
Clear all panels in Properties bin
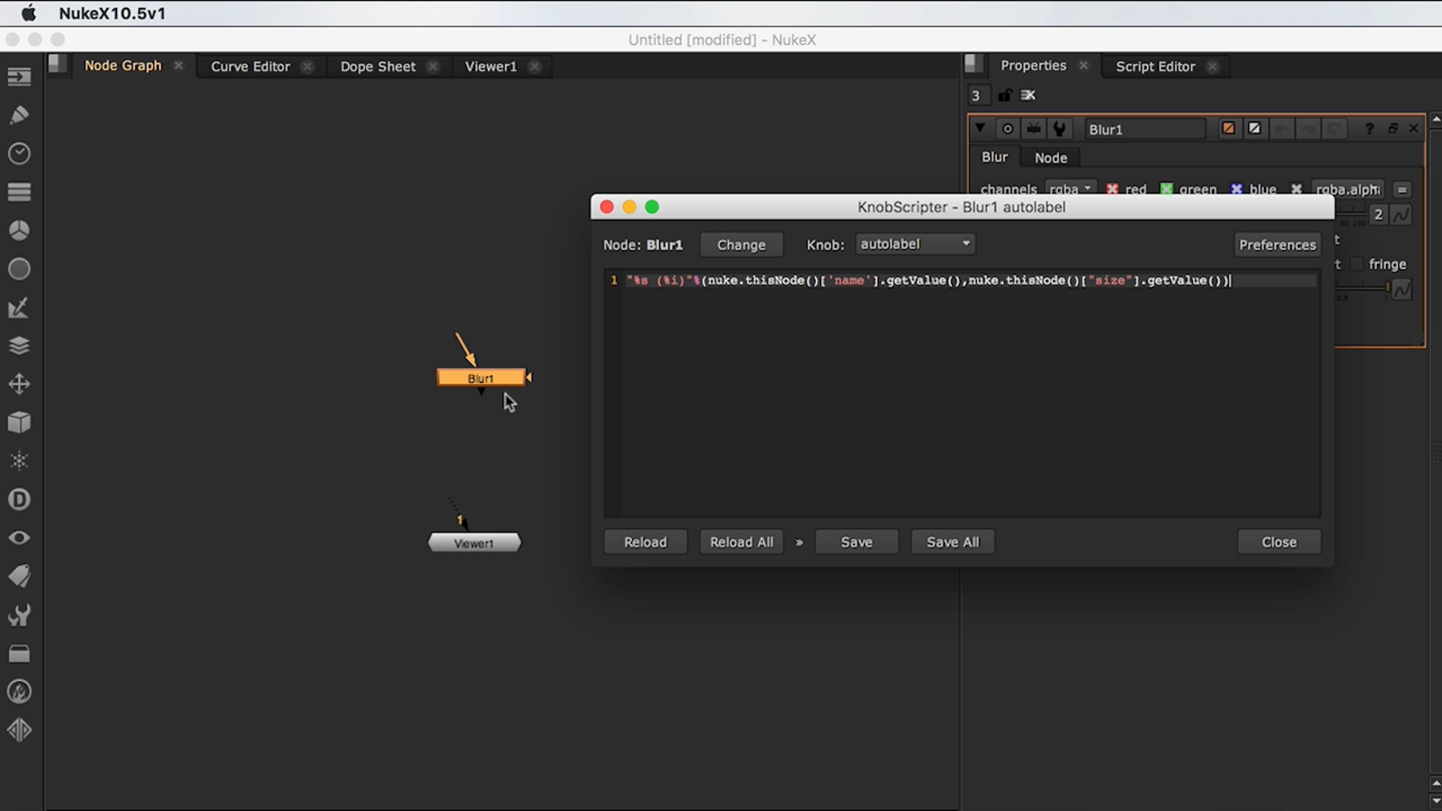(1028, 95)
